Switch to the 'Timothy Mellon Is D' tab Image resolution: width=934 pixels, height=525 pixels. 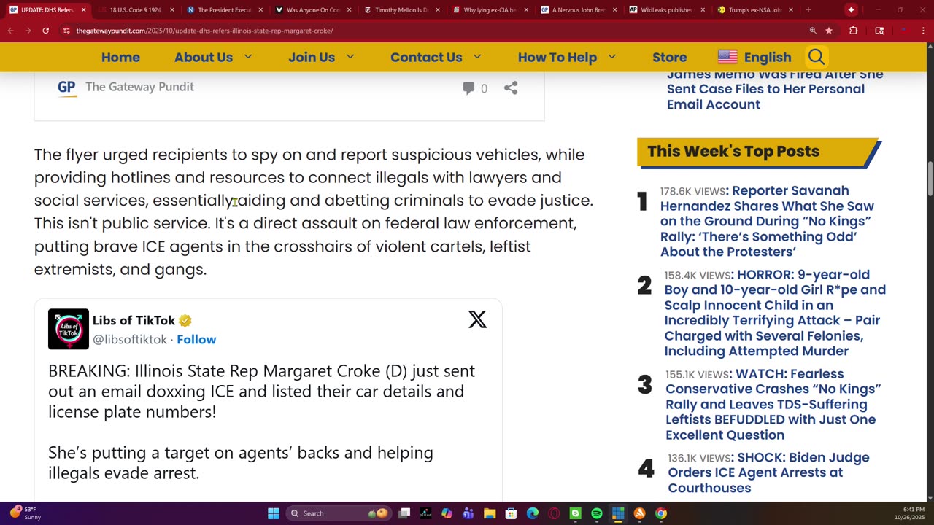pyautogui.click(x=401, y=10)
